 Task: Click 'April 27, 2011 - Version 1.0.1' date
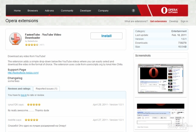(x=108, y=120)
